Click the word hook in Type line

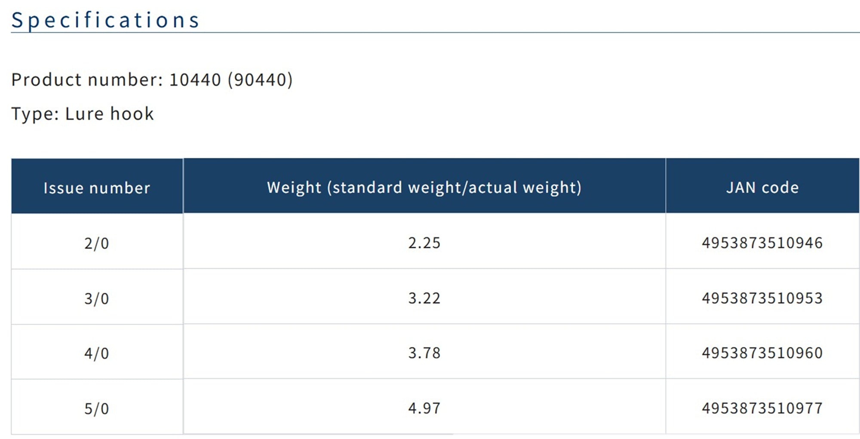click(x=132, y=114)
